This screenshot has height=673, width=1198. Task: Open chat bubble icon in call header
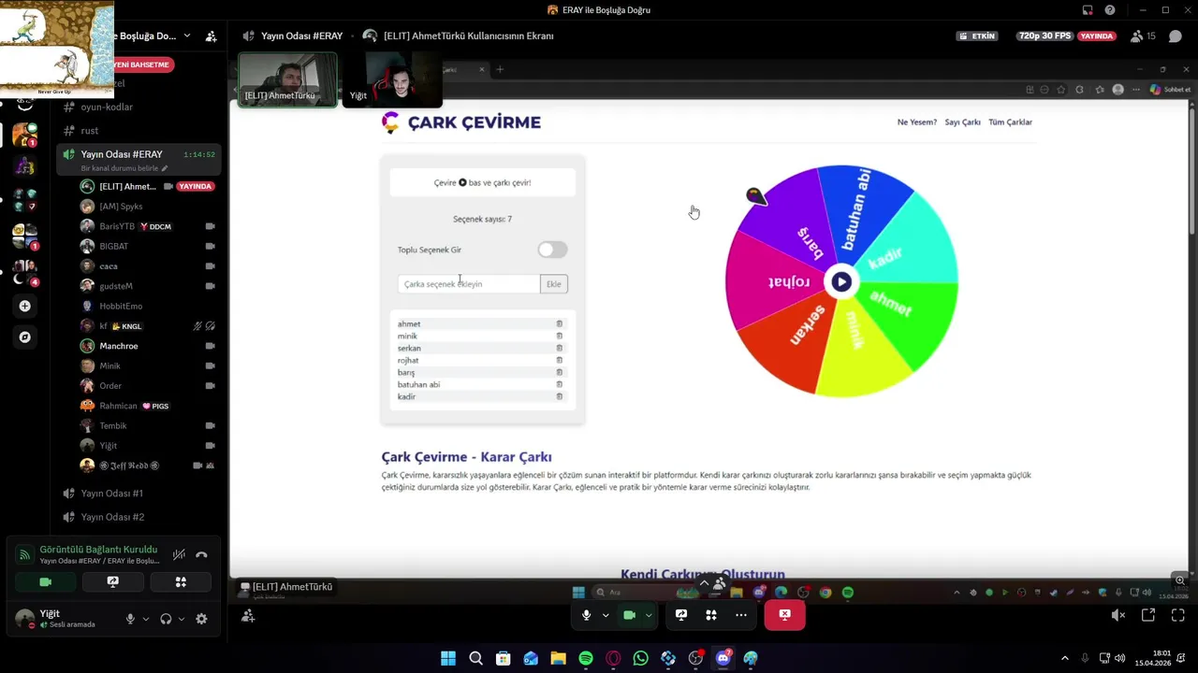pos(1176,36)
